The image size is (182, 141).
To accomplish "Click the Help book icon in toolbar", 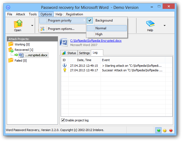I will (150, 24).
